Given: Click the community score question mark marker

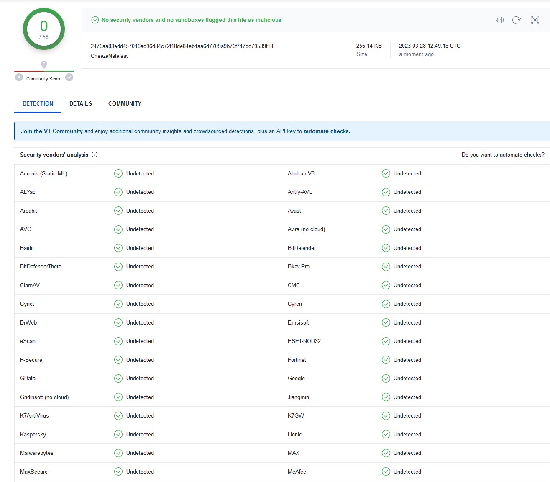Looking at the screenshot, I should click(44, 64).
